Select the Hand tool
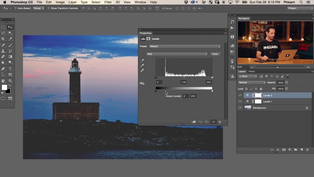 (3, 81)
